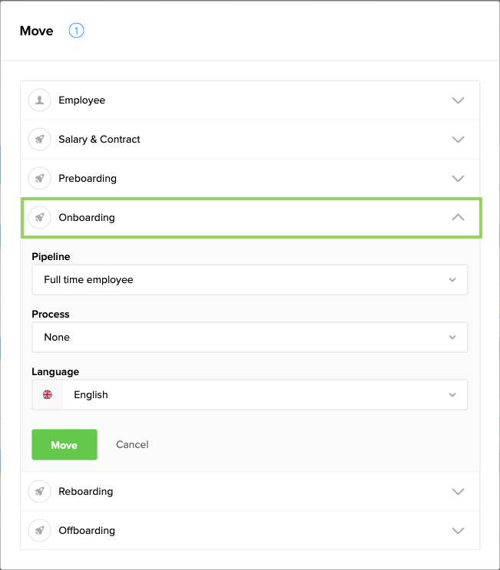500x570 pixels.
Task: Open the Pipeline dropdown
Action: [x=250, y=280]
